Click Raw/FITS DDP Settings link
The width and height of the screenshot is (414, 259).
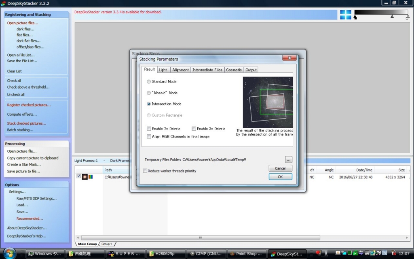[x=36, y=198]
